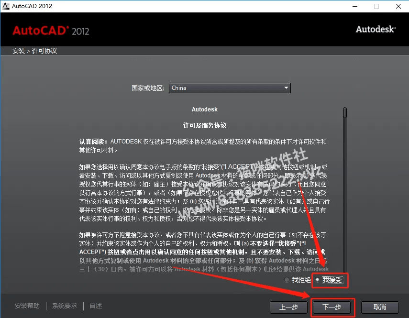Click the 认真阅读 paragraph in the agreement

tap(203, 146)
